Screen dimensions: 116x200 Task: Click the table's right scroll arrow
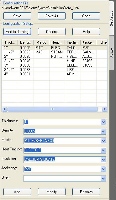click(x=105, y=109)
